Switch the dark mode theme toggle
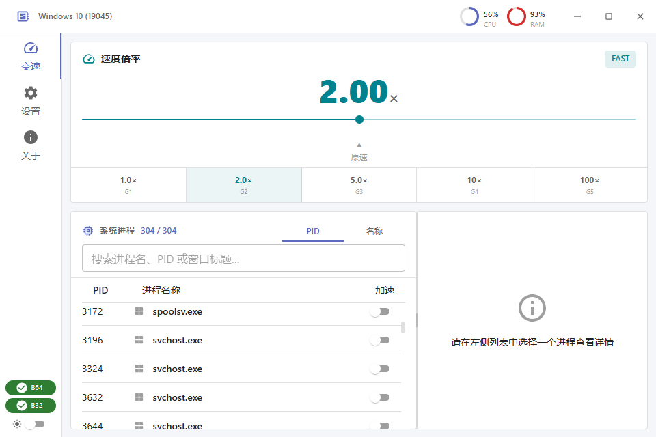 pos(35,424)
